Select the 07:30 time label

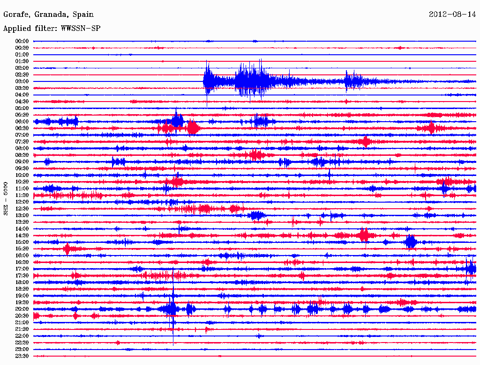click(x=22, y=141)
